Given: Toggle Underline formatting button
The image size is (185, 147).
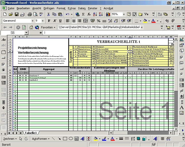Looking at the screenshot, I should pyautogui.click(x=60, y=21).
